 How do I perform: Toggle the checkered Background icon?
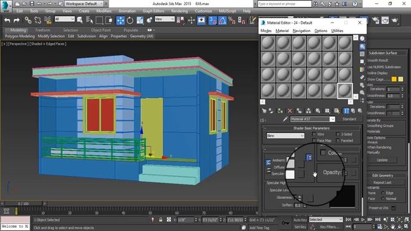(362, 54)
